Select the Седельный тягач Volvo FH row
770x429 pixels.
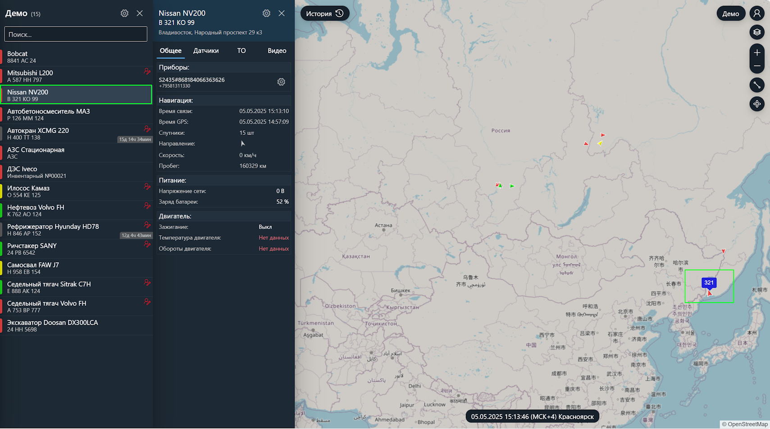(76, 306)
